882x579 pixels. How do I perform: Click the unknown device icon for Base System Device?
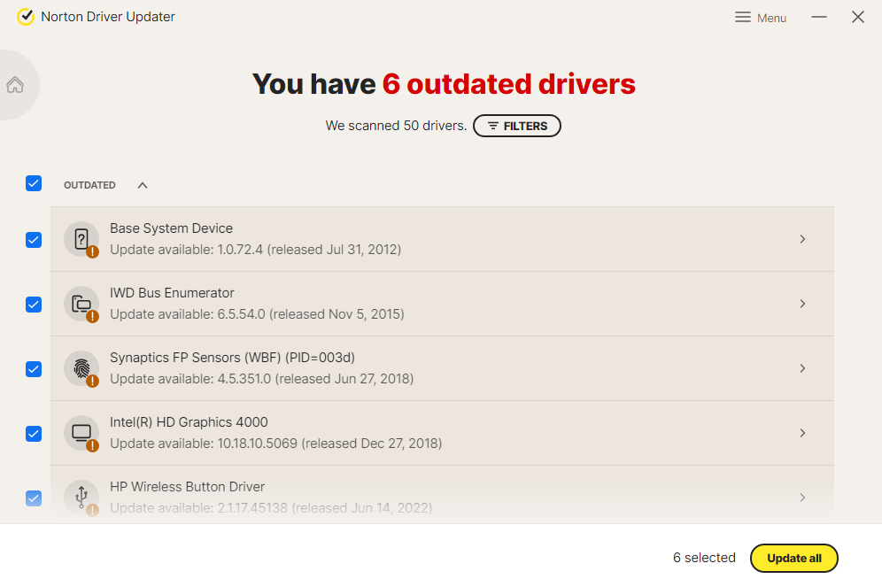click(x=81, y=239)
